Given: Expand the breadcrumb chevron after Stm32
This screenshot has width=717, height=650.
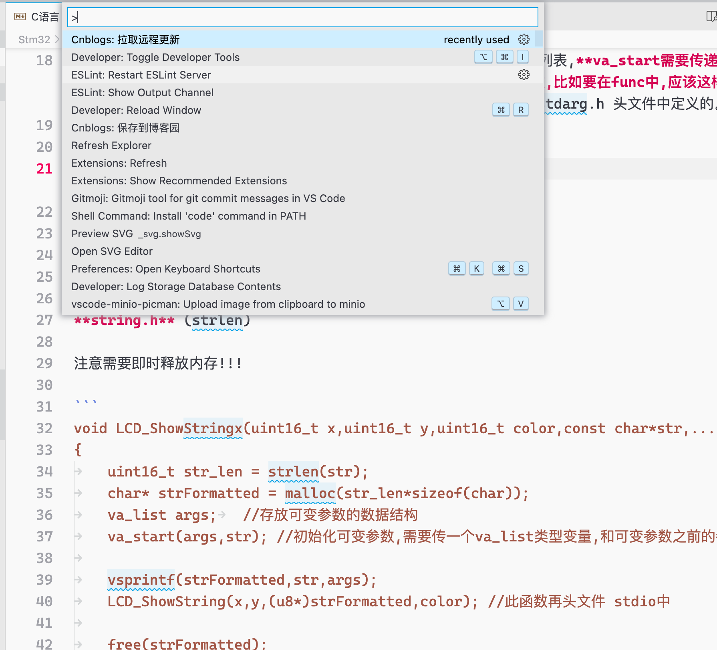Looking at the screenshot, I should [x=56, y=40].
